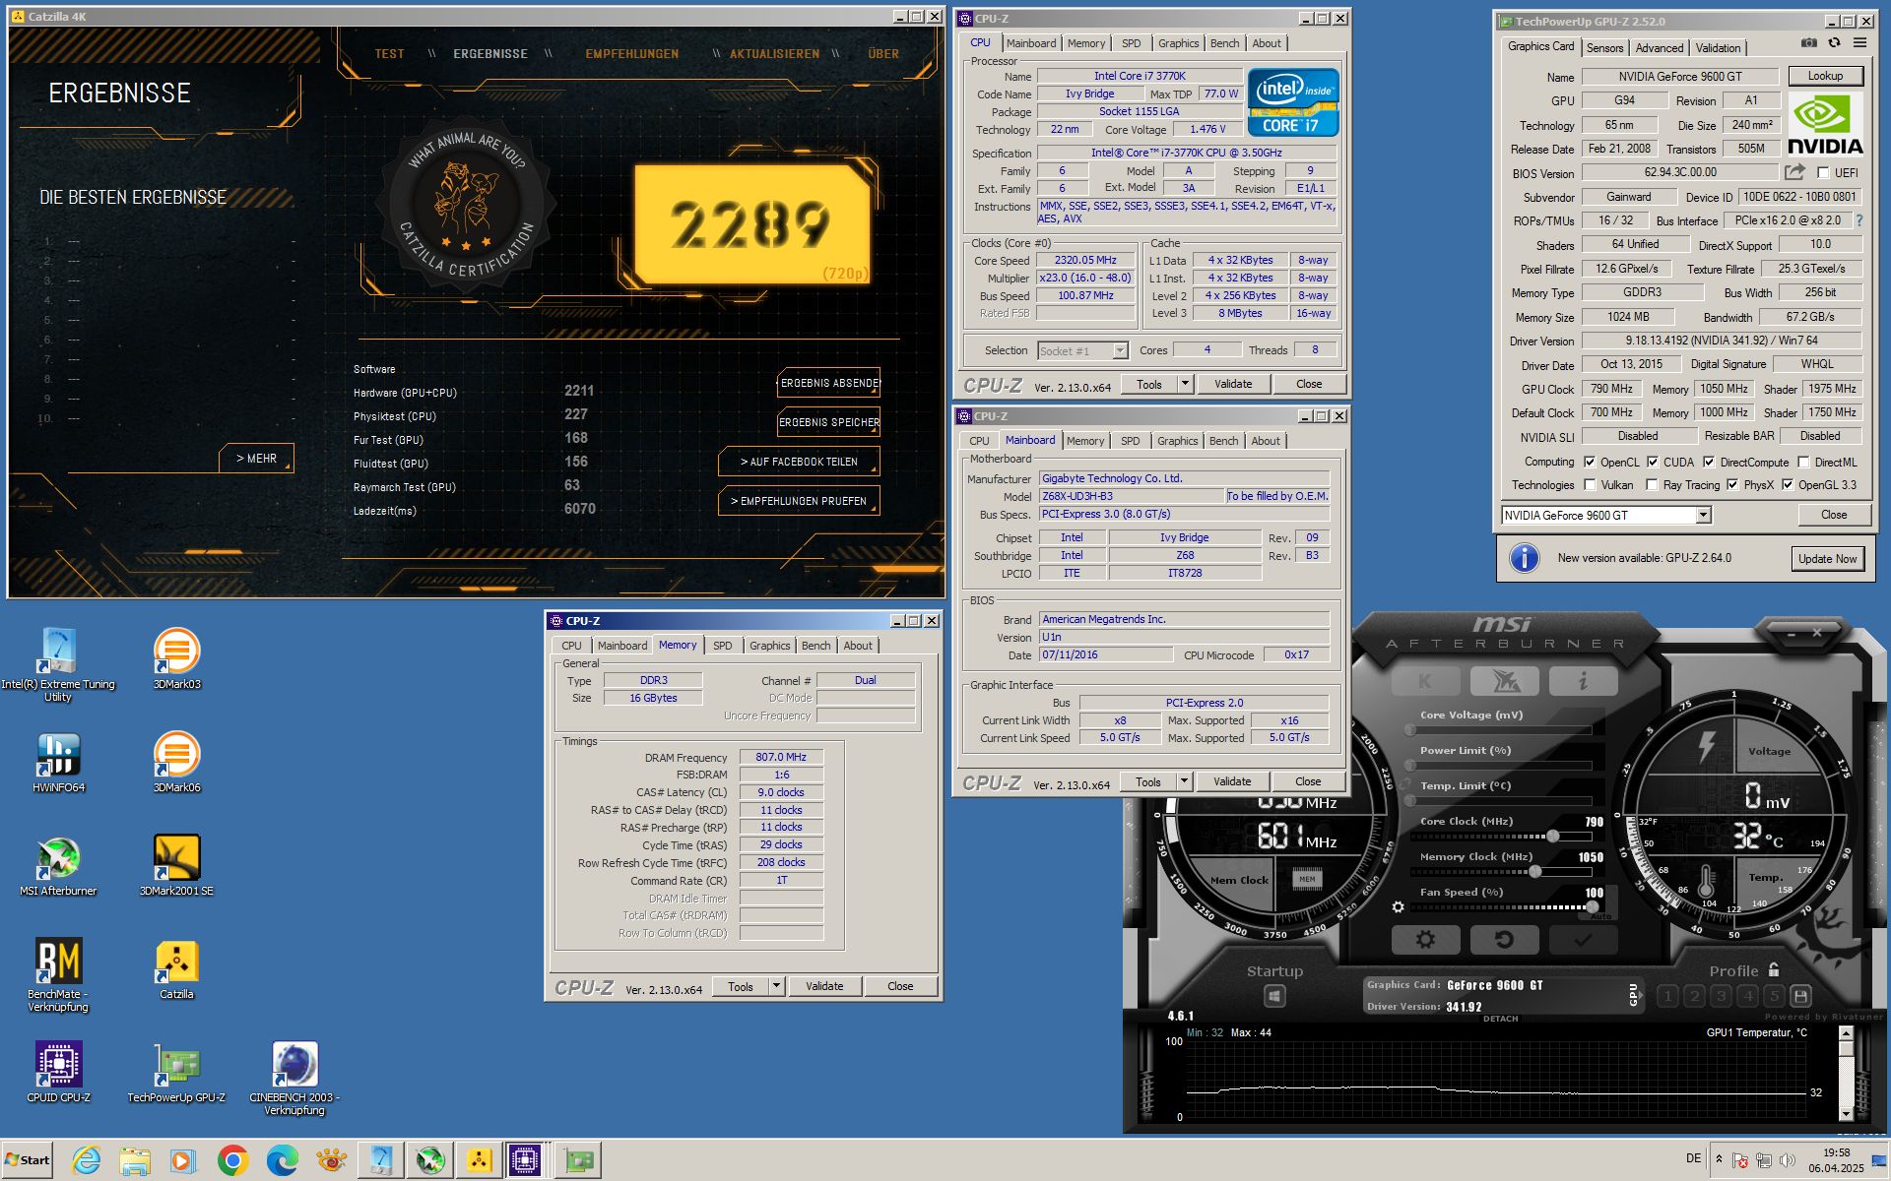Toggle the OpenCL checkbox
This screenshot has width=1891, height=1181.
1590,462
